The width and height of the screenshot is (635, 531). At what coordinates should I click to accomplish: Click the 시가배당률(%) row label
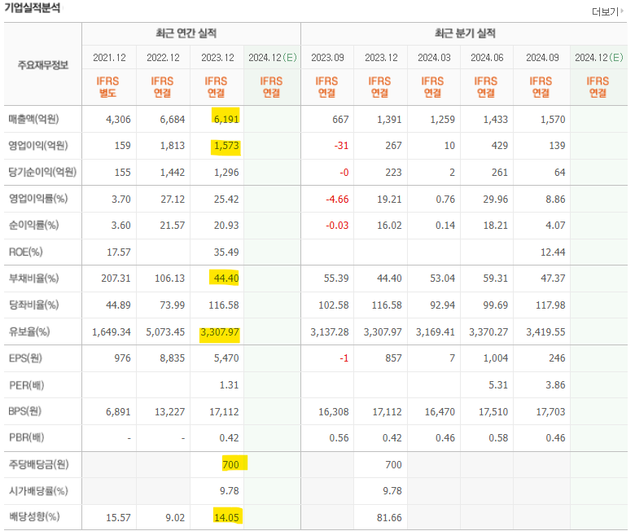(38, 491)
